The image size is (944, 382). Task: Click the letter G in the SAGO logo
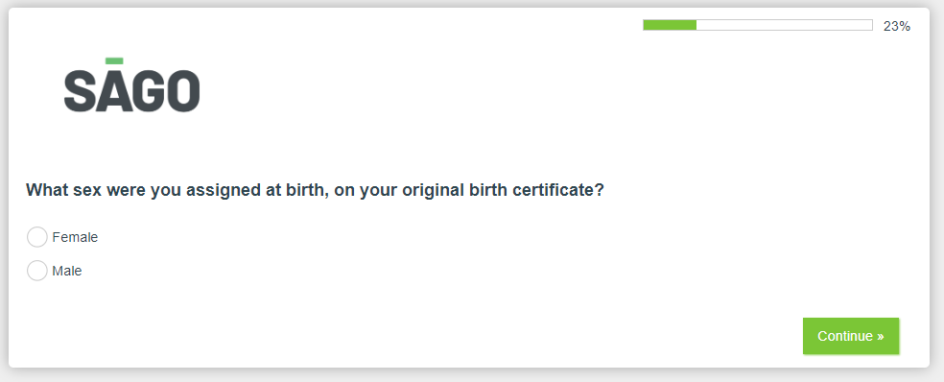click(148, 91)
